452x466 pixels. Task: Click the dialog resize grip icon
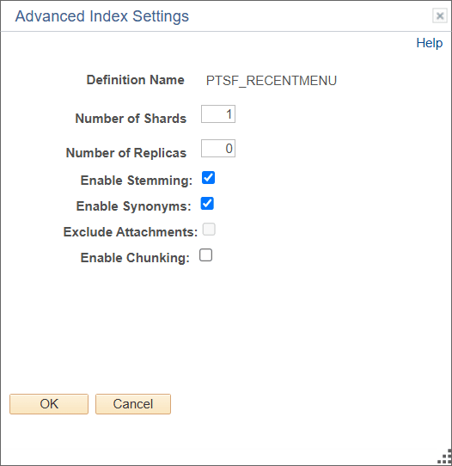pos(444,457)
